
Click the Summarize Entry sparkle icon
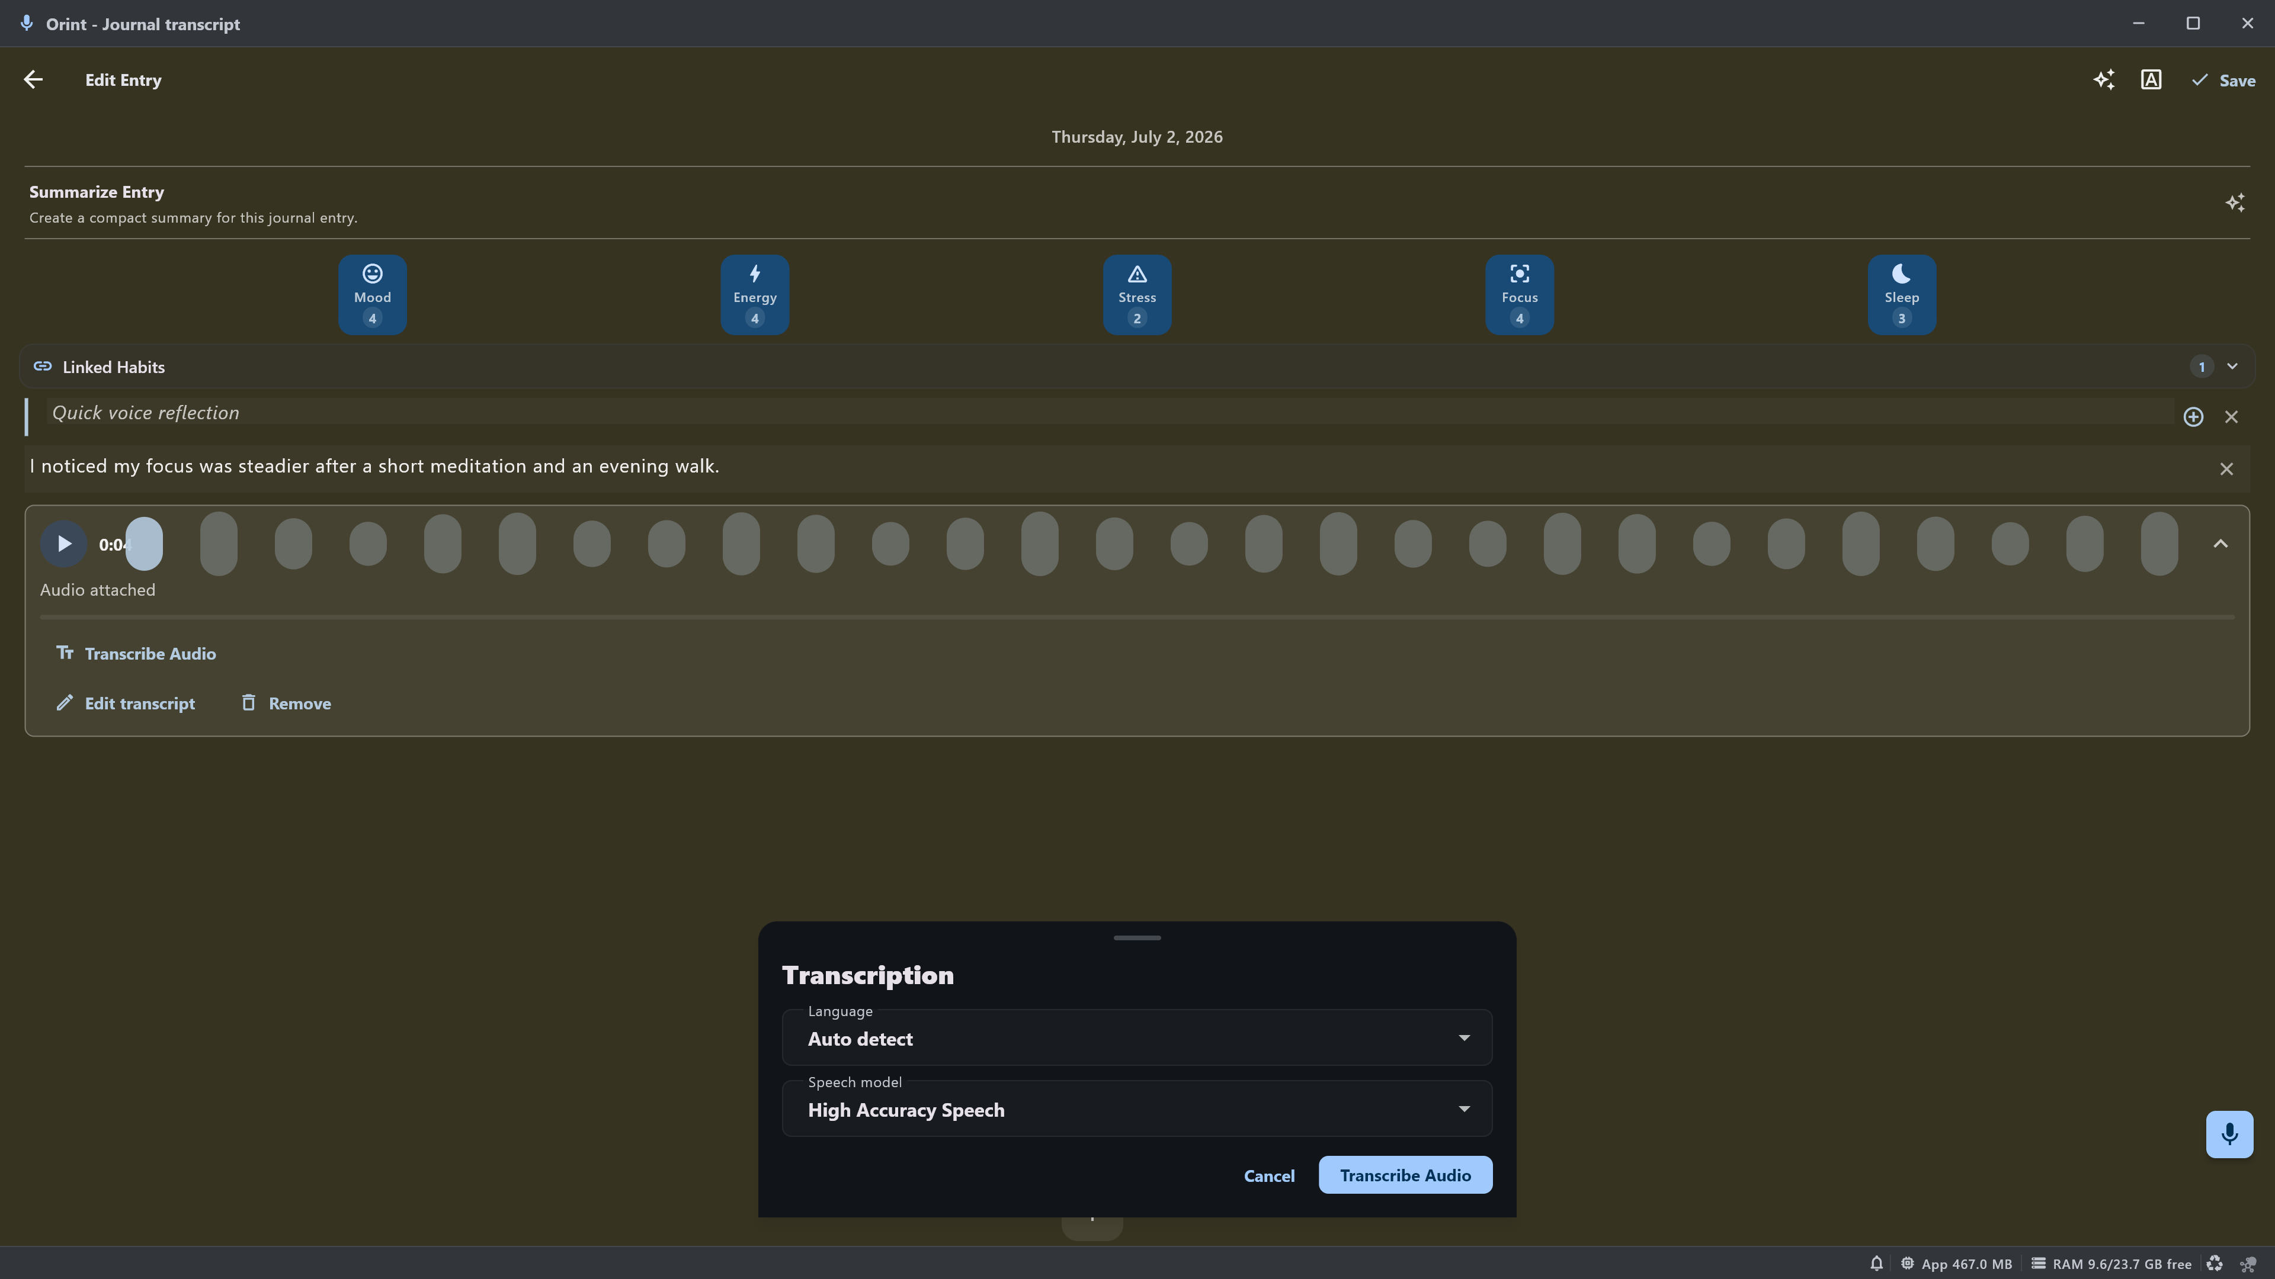click(2234, 203)
